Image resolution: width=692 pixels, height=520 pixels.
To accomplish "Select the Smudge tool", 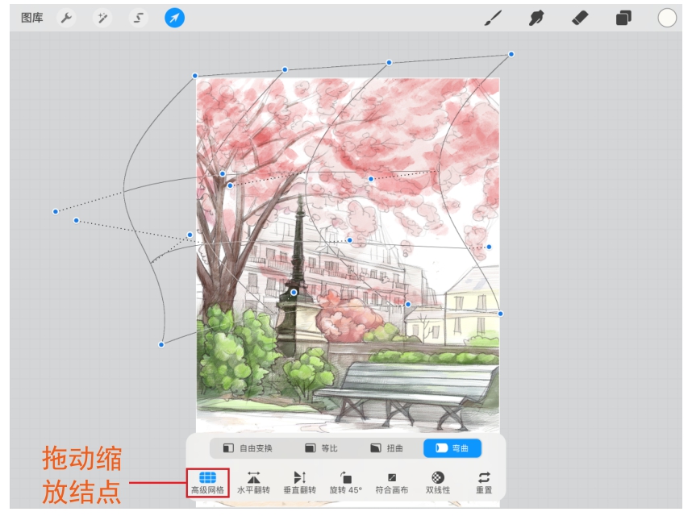I will pyautogui.click(x=536, y=18).
